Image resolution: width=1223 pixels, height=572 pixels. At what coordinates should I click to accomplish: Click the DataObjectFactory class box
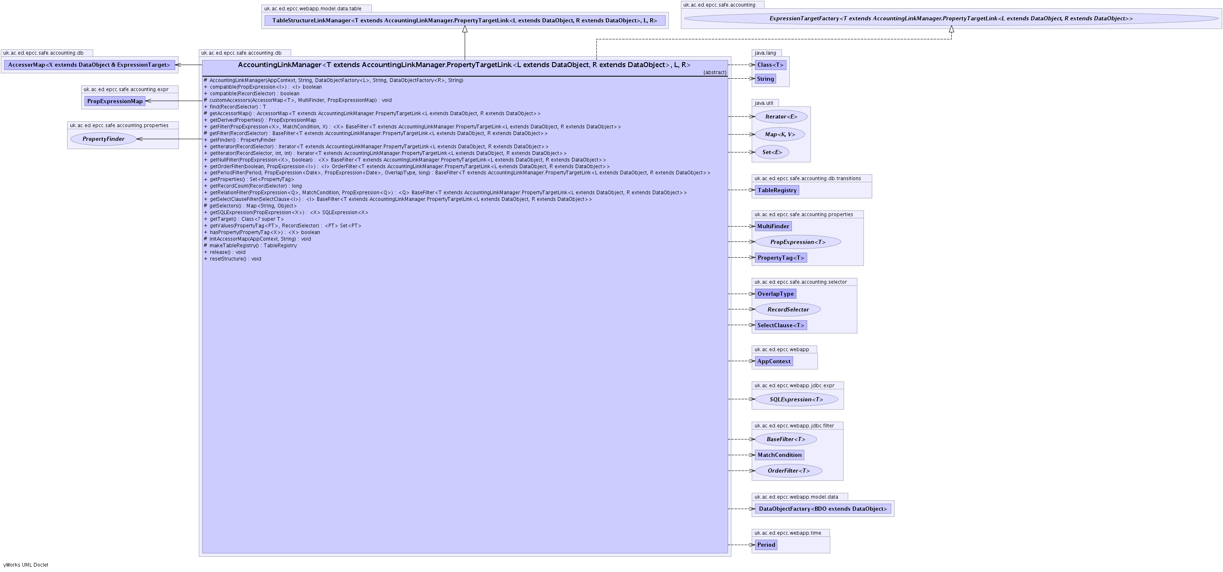click(823, 509)
